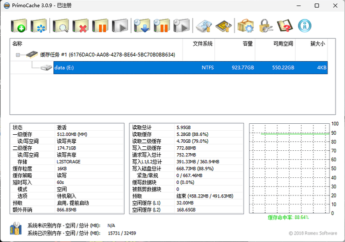Click the 缓存粒度 value 16KB
345x242 pixels.
tap(62, 169)
